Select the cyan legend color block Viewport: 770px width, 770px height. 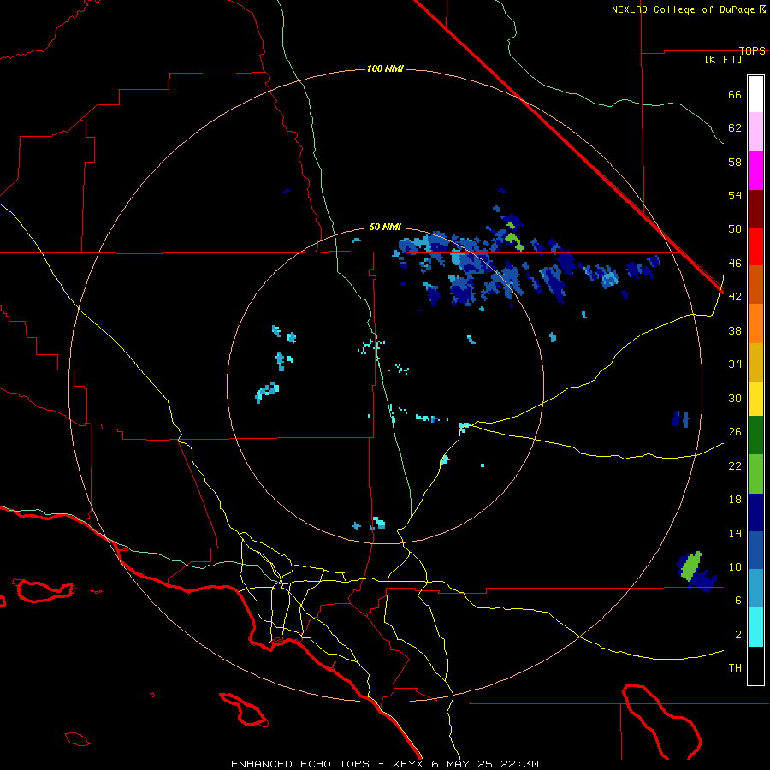click(x=755, y=627)
